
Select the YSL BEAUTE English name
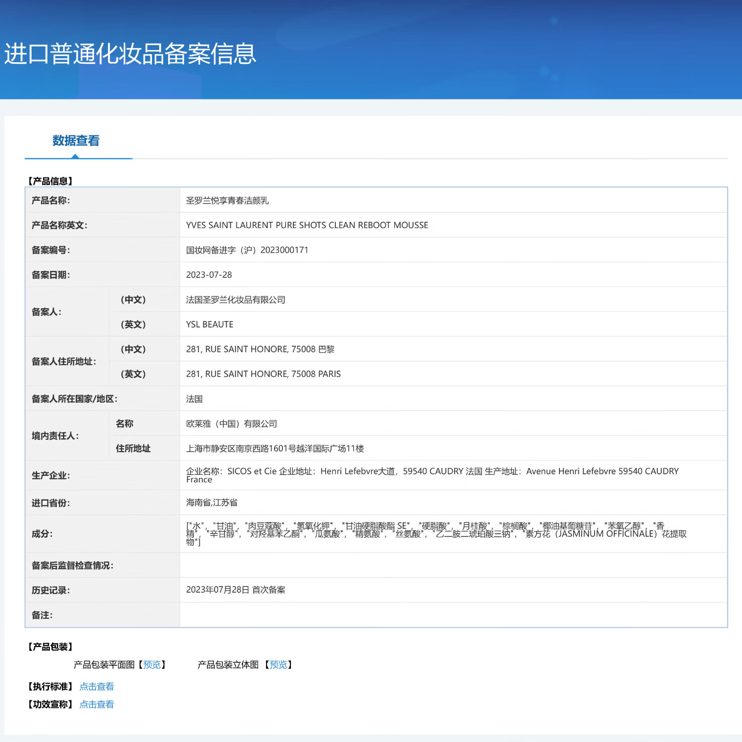point(210,324)
